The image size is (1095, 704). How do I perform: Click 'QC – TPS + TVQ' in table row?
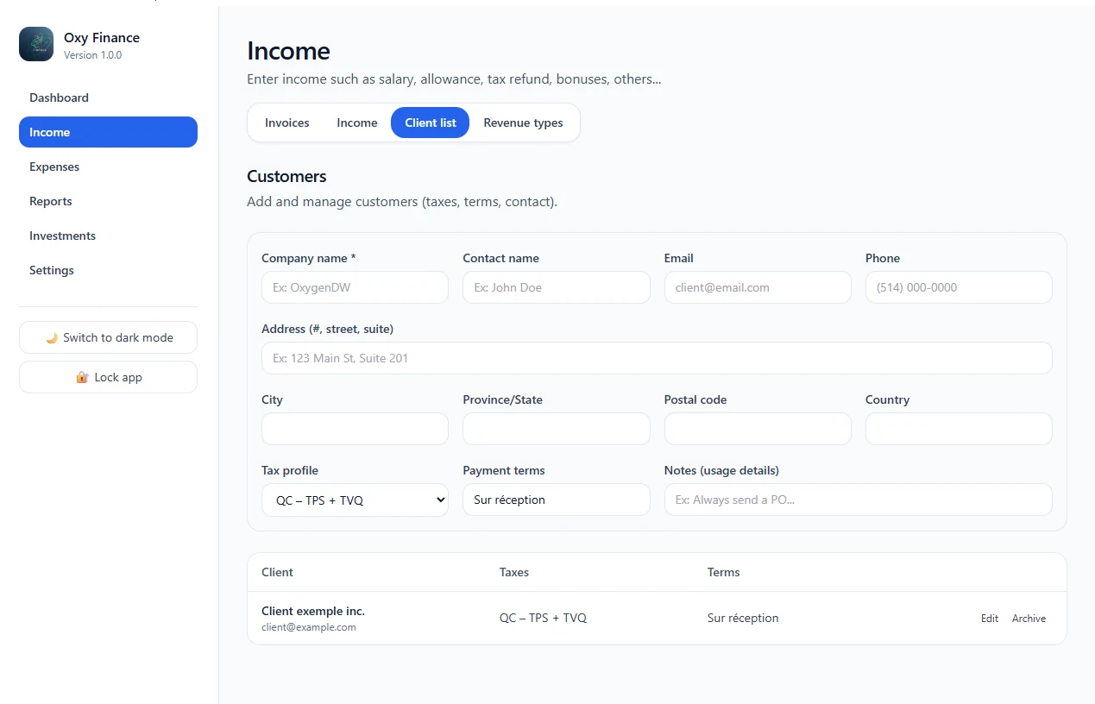(x=543, y=618)
